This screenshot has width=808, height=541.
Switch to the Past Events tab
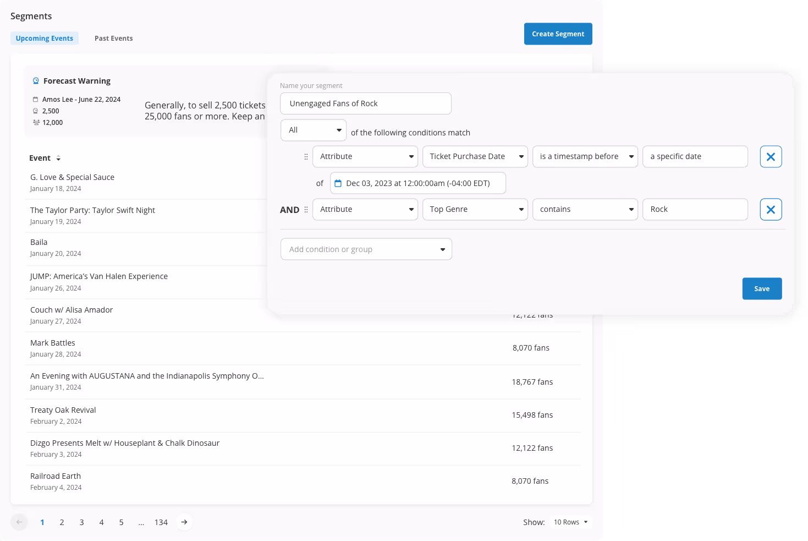click(x=114, y=39)
